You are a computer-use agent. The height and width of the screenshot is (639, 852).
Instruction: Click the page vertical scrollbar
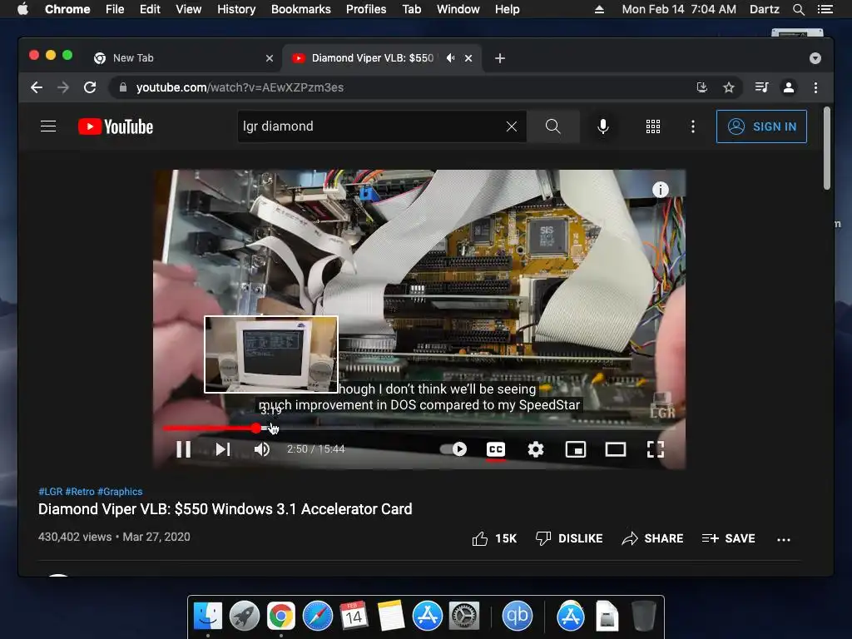[826, 148]
